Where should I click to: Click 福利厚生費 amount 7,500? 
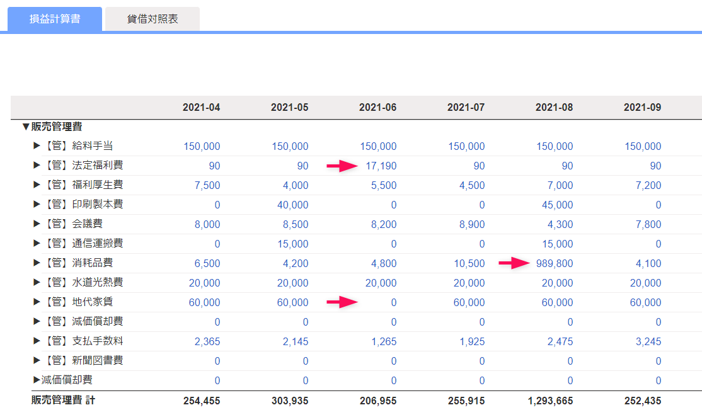tap(207, 185)
